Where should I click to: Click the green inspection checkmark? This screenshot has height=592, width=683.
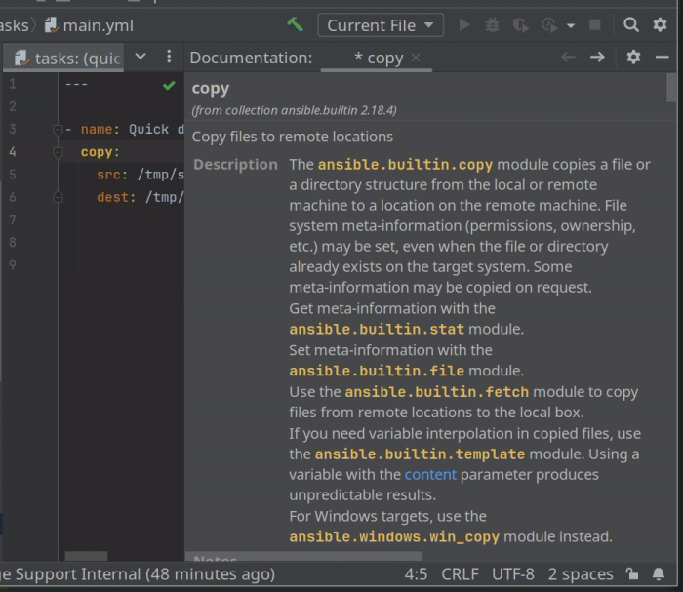[x=169, y=85]
